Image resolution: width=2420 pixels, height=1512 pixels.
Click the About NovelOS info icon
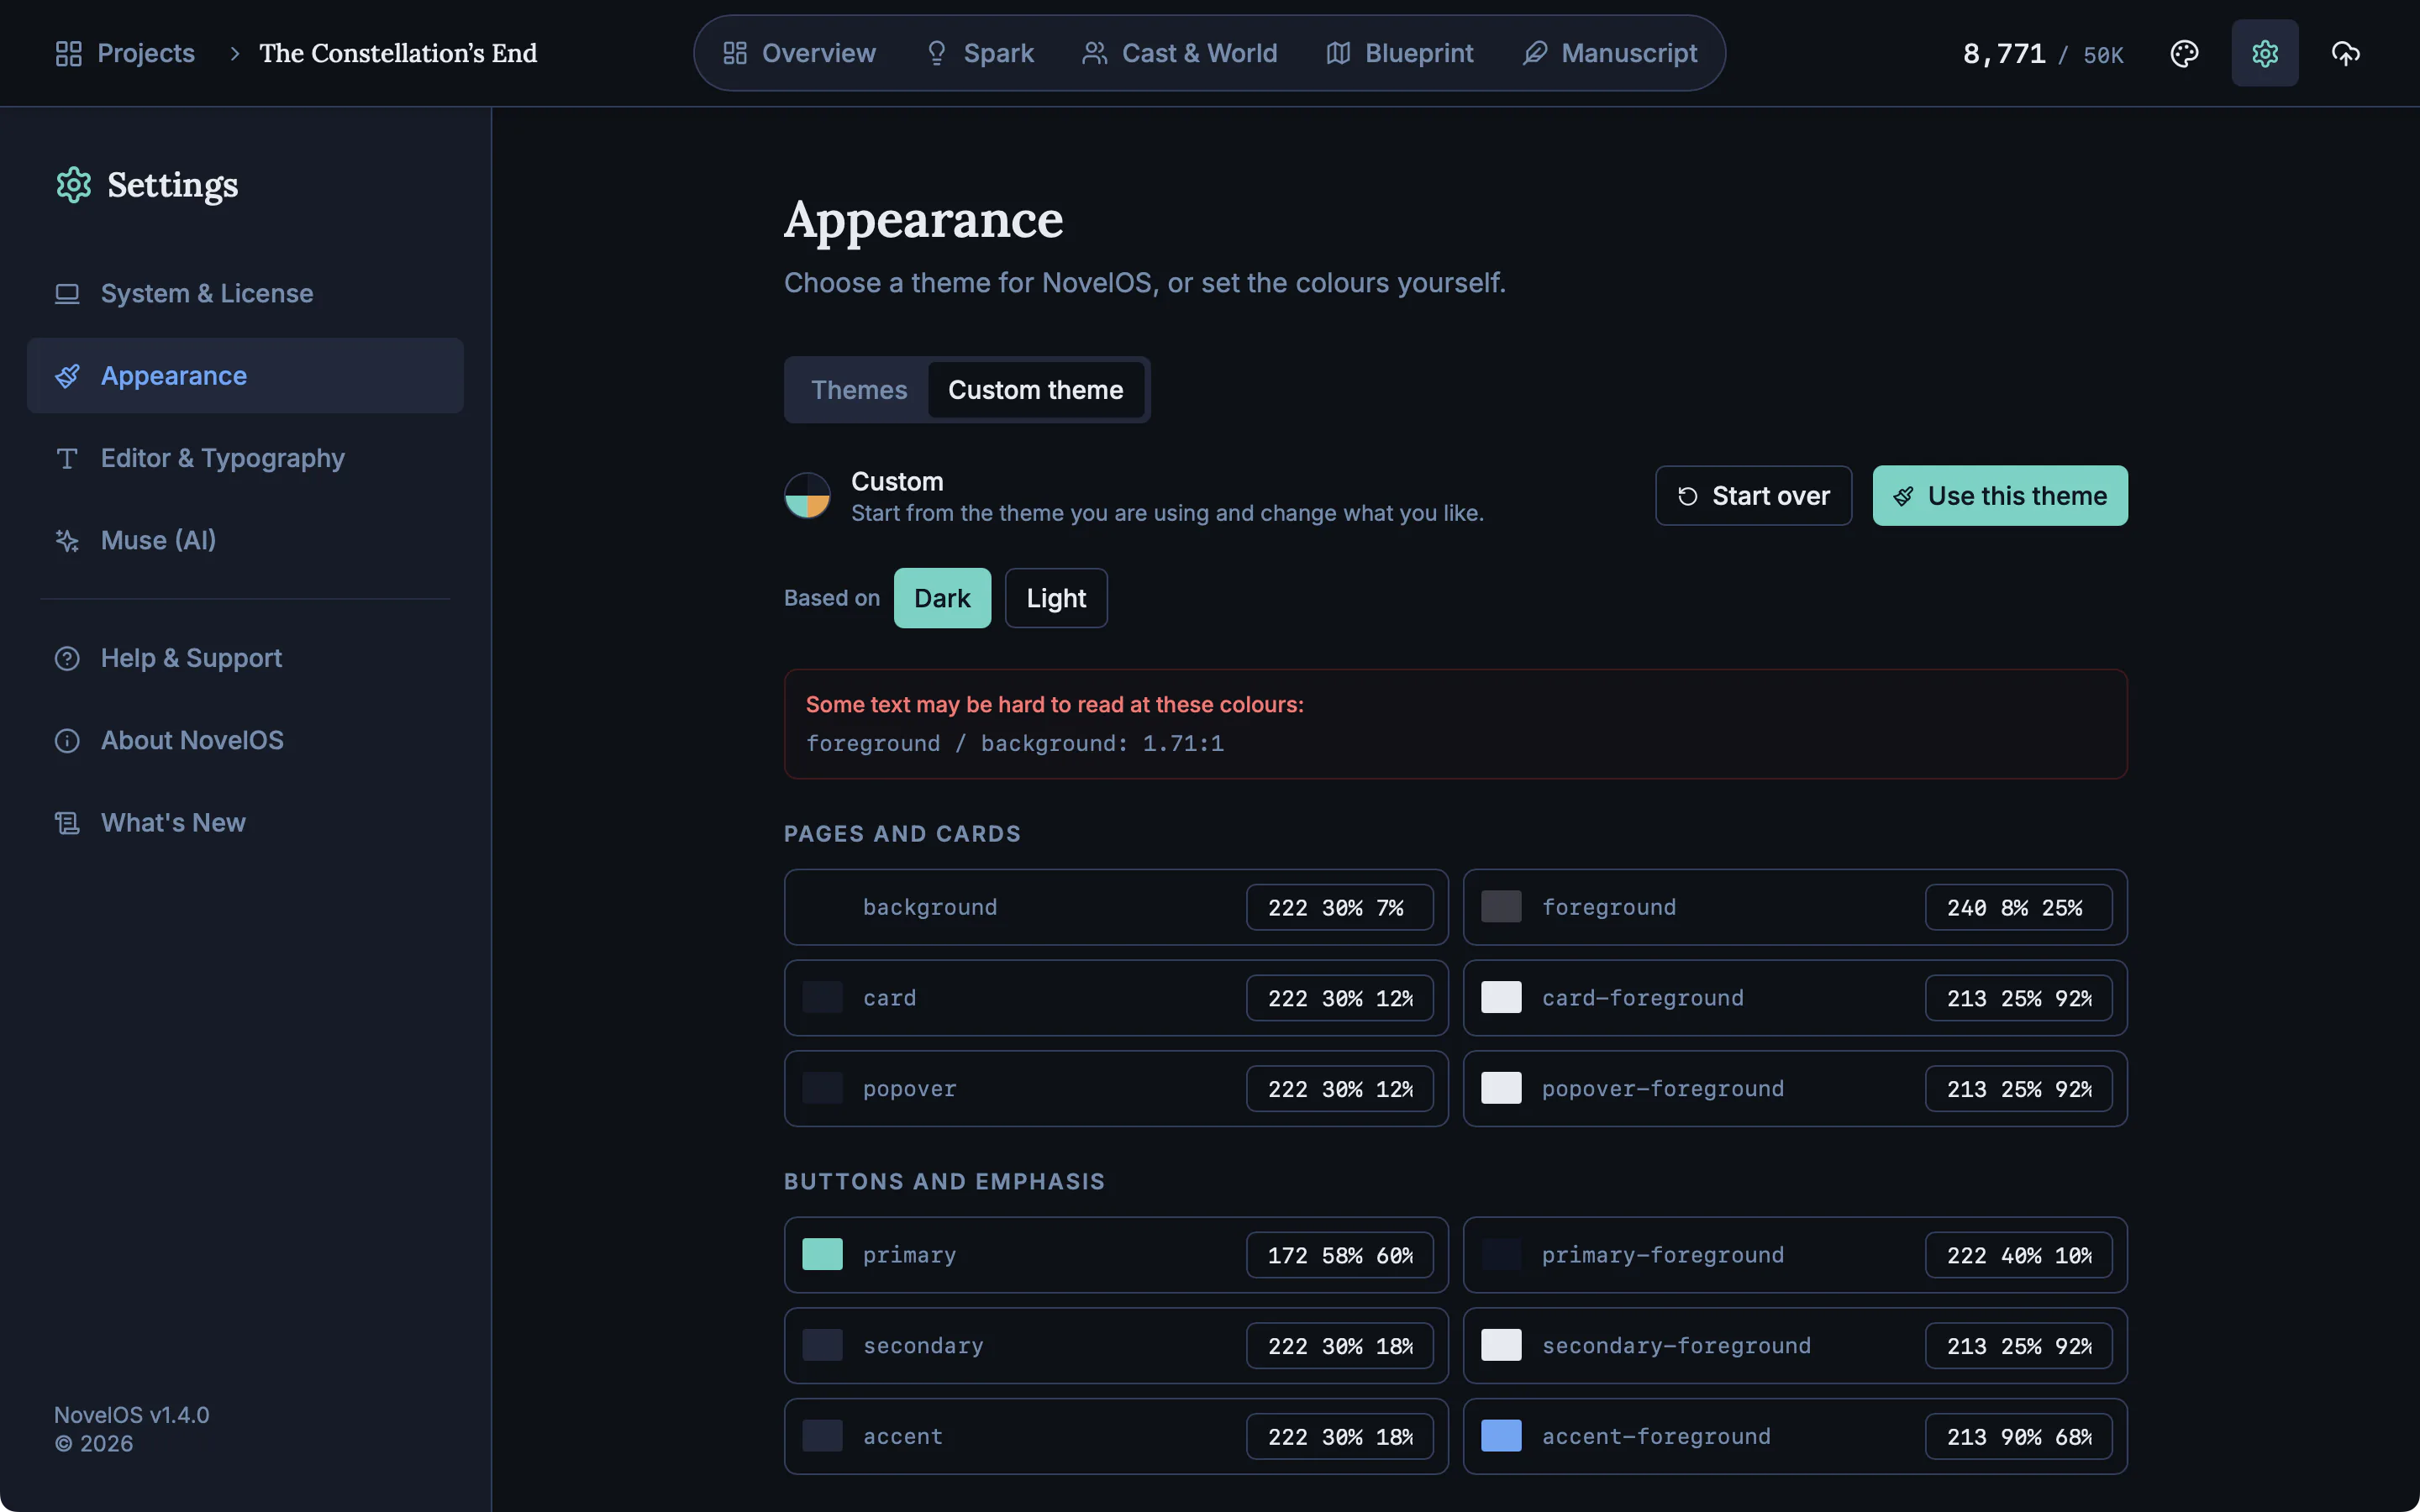(x=67, y=740)
